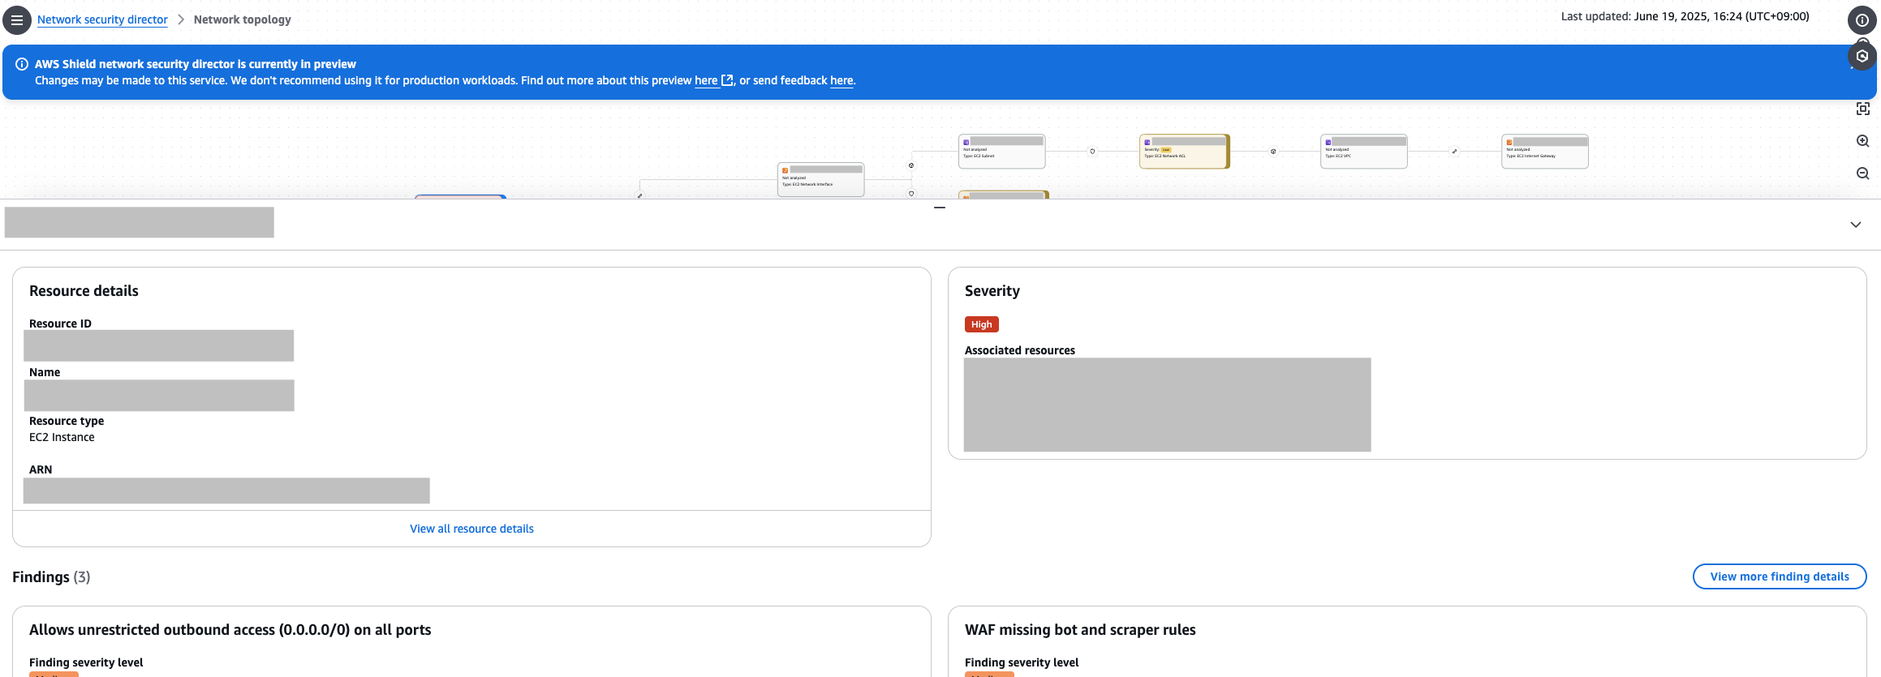Fit topology to screen
The width and height of the screenshot is (1881, 677).
[1863, 109]
